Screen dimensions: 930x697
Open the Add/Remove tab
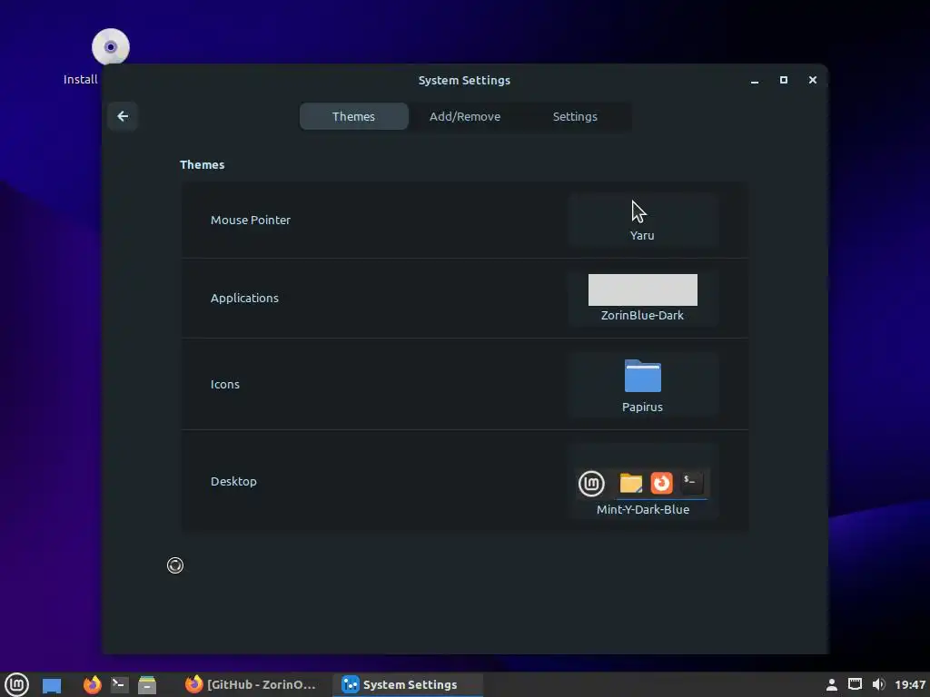click(x=464, y=116)
